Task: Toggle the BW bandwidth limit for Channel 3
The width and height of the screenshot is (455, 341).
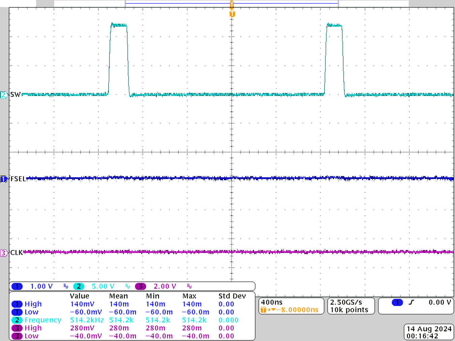Action: (x=189, y=286)
